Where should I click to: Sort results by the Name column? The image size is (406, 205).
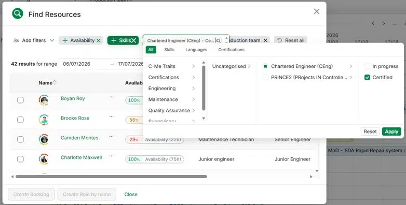coord(47,83)
